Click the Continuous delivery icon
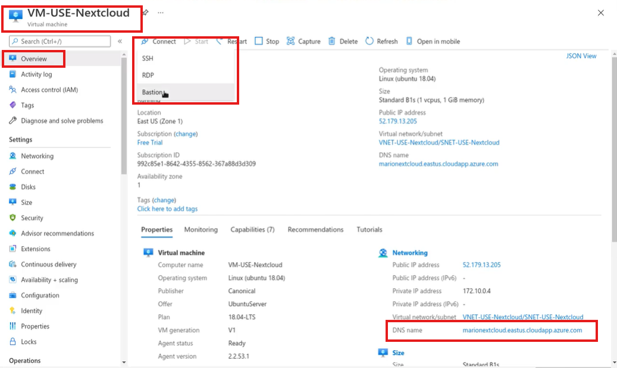Viewport: 617px width, 368px height. [x=12, y=264]
